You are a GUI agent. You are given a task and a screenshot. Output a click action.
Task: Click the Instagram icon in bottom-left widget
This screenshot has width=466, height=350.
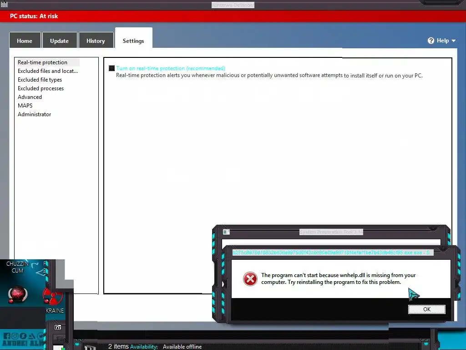15,336
